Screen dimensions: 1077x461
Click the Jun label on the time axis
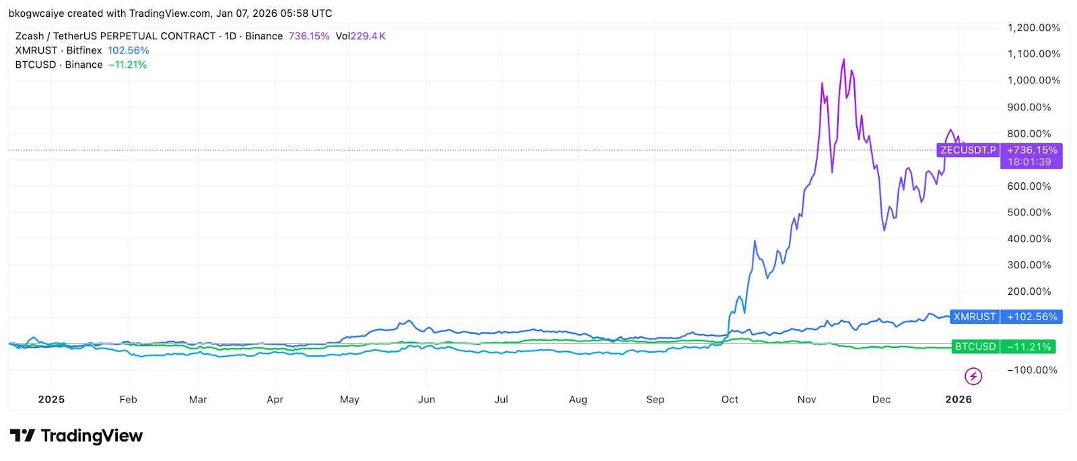426,400
